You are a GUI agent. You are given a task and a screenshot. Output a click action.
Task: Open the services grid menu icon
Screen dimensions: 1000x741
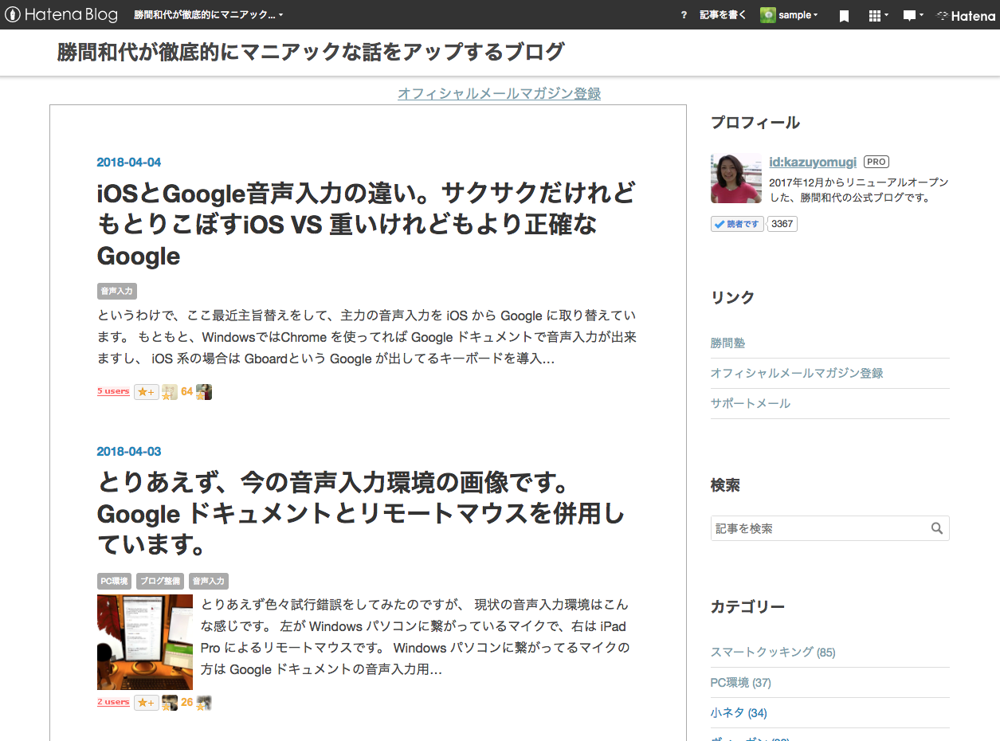(x=878, y=15)
